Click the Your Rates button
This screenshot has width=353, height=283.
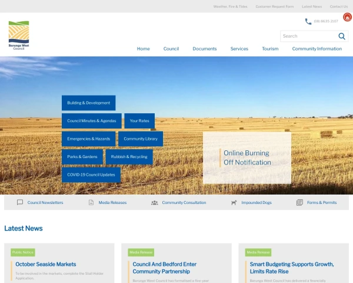point(139,121)
